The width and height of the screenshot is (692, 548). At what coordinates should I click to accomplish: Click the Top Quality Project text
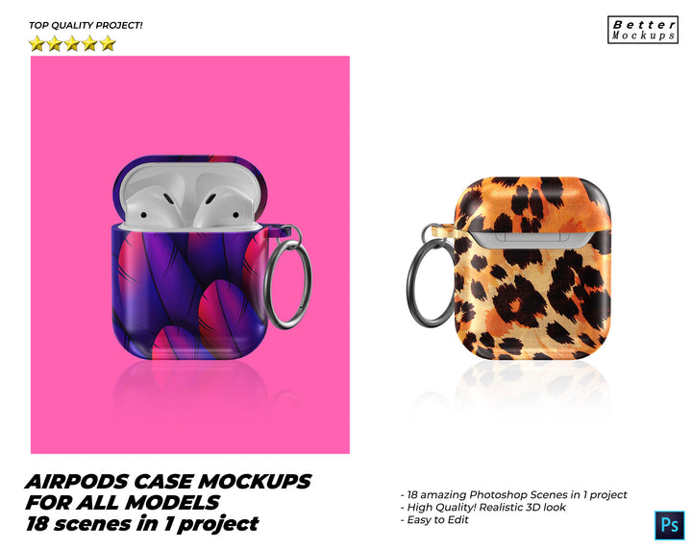pyautogui.click(x=86, y=26)
